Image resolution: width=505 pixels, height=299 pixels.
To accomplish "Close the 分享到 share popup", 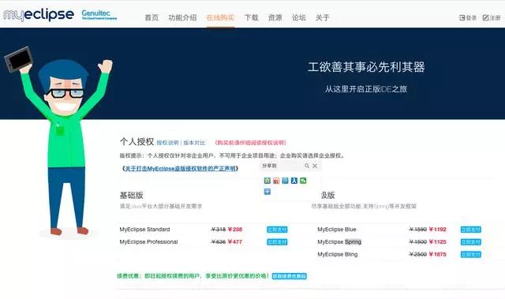I will [x=315, y=166].
